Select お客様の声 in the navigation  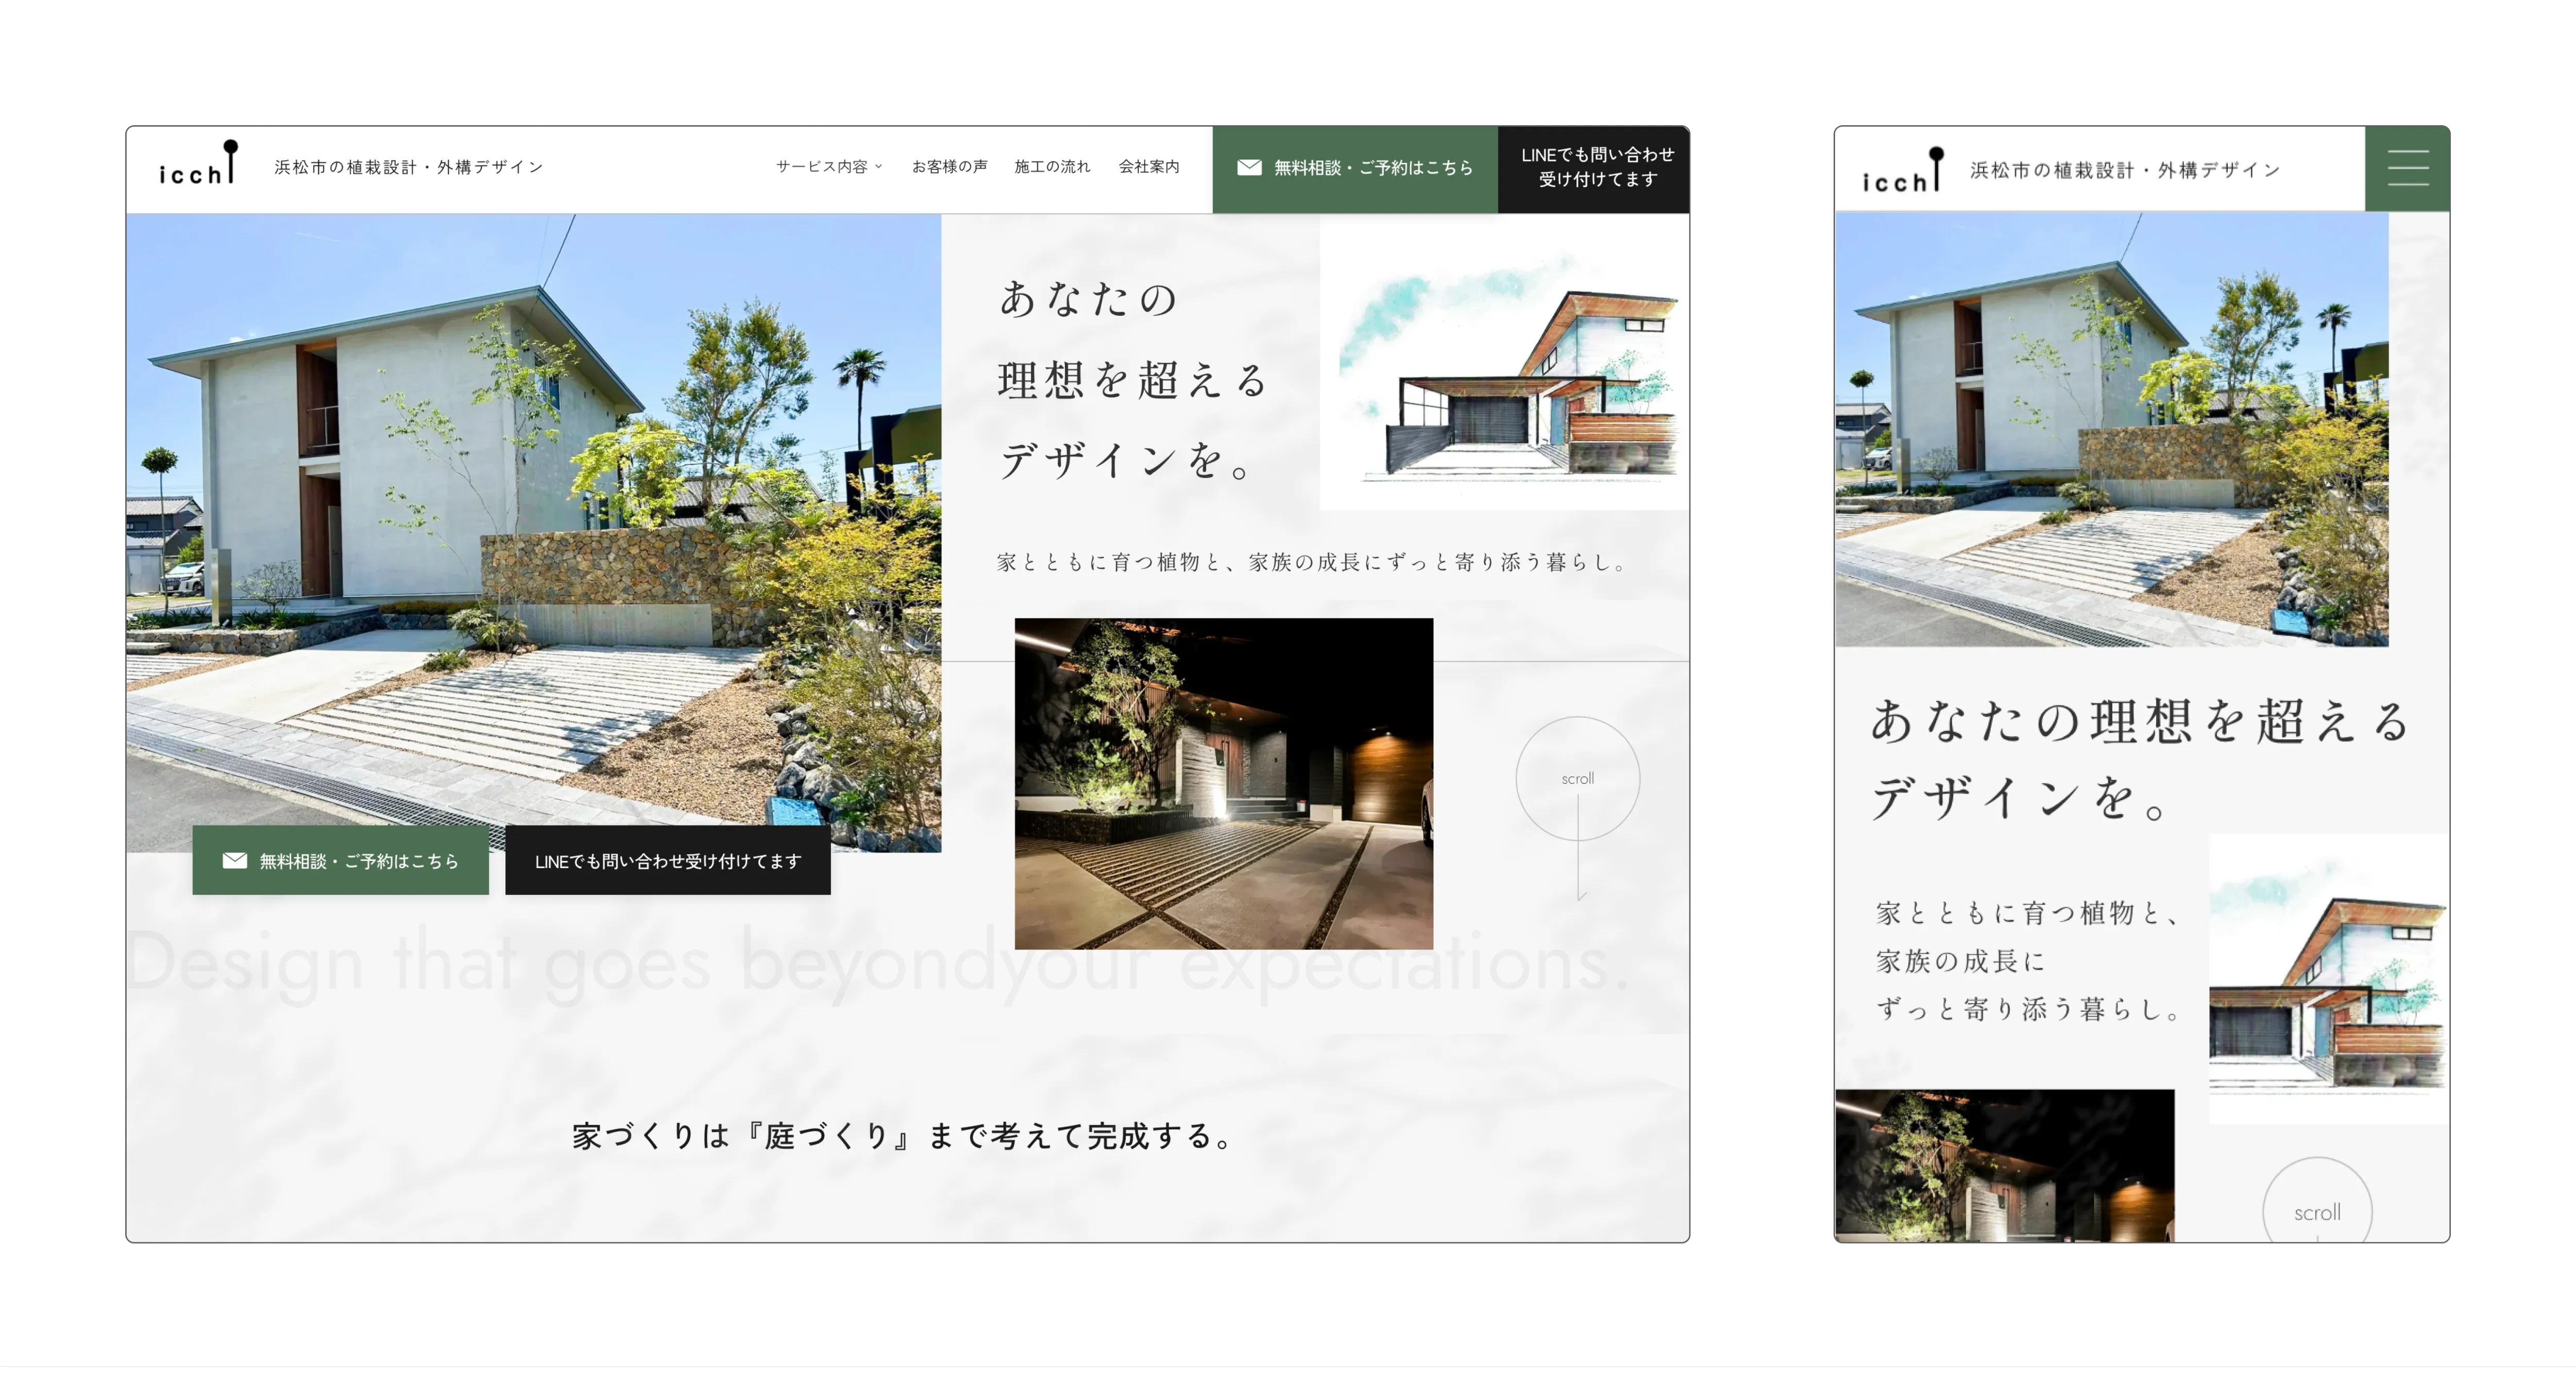pos(949,167)
